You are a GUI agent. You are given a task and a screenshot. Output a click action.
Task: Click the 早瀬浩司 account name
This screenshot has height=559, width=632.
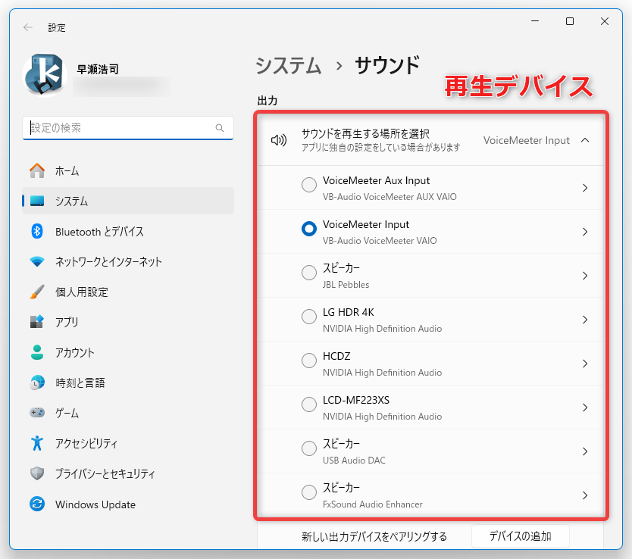[x=98, y=69]
